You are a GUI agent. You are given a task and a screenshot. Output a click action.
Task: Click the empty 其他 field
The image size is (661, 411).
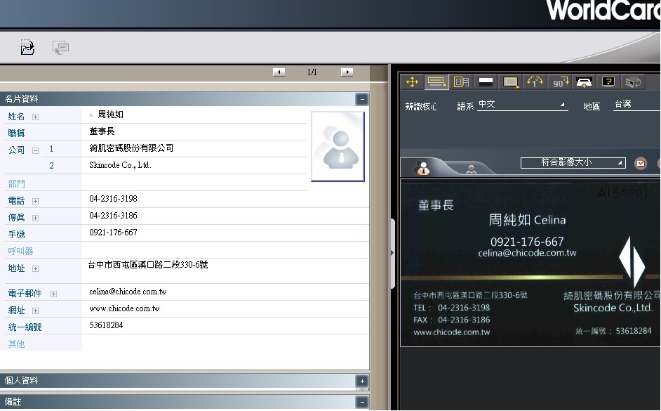click(225, 343)
